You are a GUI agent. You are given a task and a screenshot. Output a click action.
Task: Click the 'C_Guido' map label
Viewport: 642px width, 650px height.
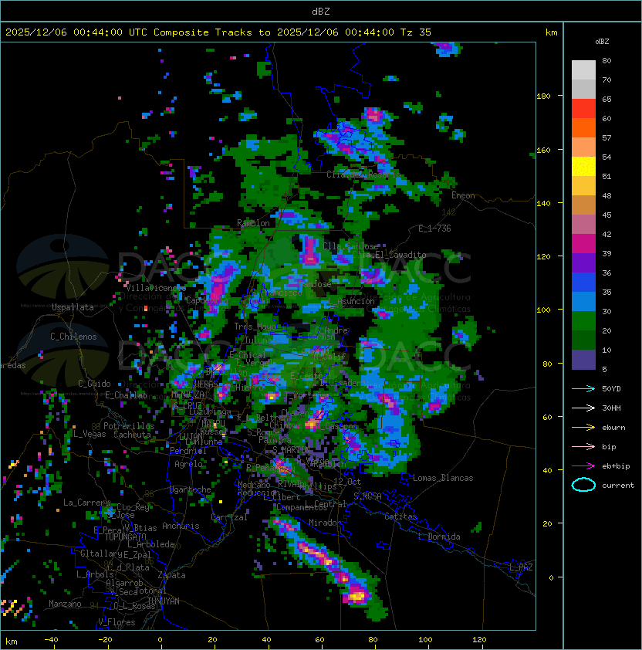pyautogui.click(x=94, y=384)
